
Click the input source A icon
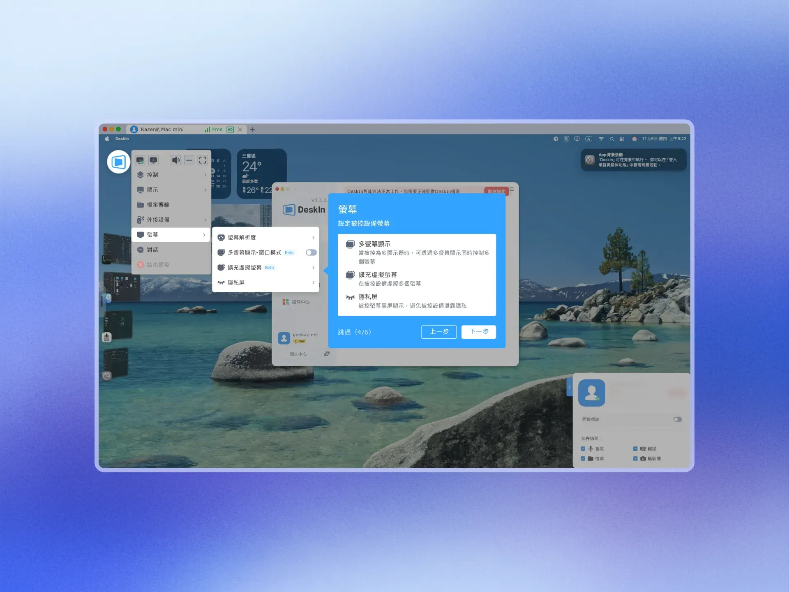tap(589, 139)
